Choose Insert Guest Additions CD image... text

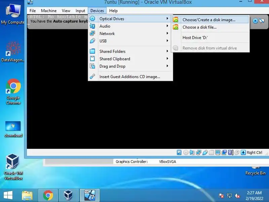[130, 77]
